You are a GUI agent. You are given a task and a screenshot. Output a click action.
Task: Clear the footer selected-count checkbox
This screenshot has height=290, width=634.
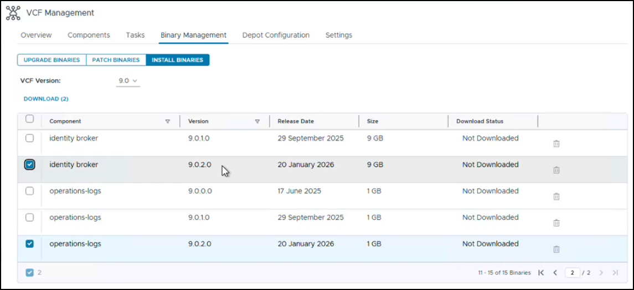point(29,273)
